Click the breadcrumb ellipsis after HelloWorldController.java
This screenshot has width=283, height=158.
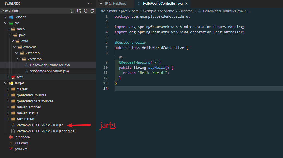[248, 11]
